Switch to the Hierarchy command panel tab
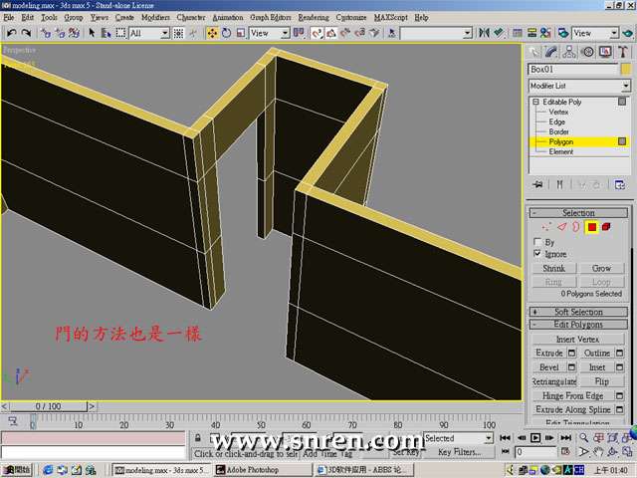This screenshot has height=478, width=637. pyautogui.click(x=569, y=52)
